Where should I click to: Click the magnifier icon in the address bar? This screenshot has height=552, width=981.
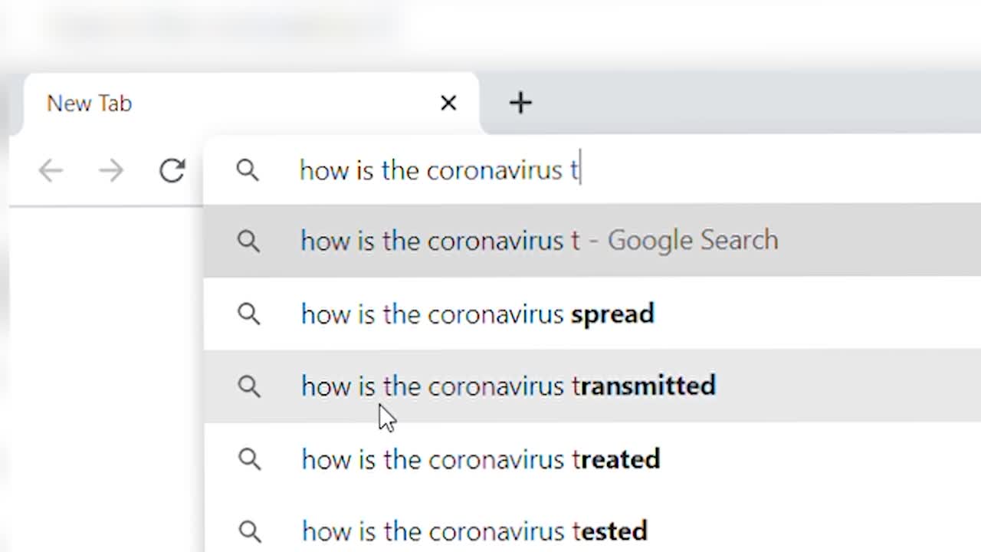(247, 170)
